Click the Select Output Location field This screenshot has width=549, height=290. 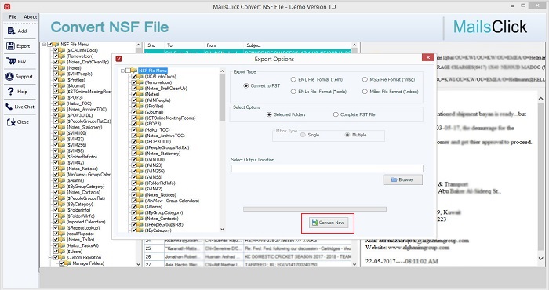tap(327, 169)
